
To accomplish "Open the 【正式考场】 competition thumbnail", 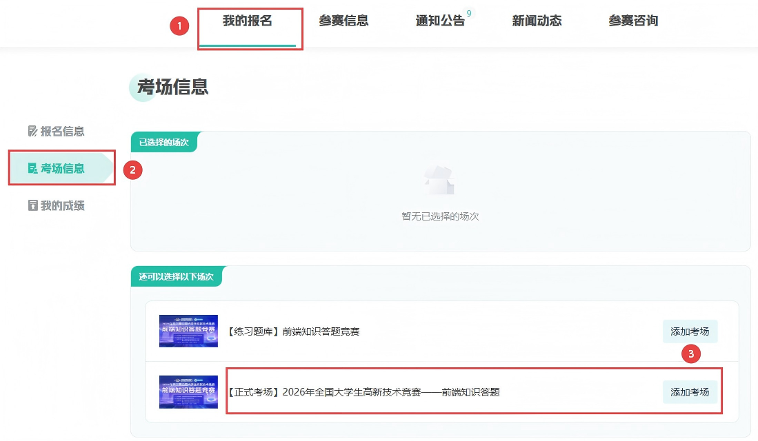I will 188,391.
